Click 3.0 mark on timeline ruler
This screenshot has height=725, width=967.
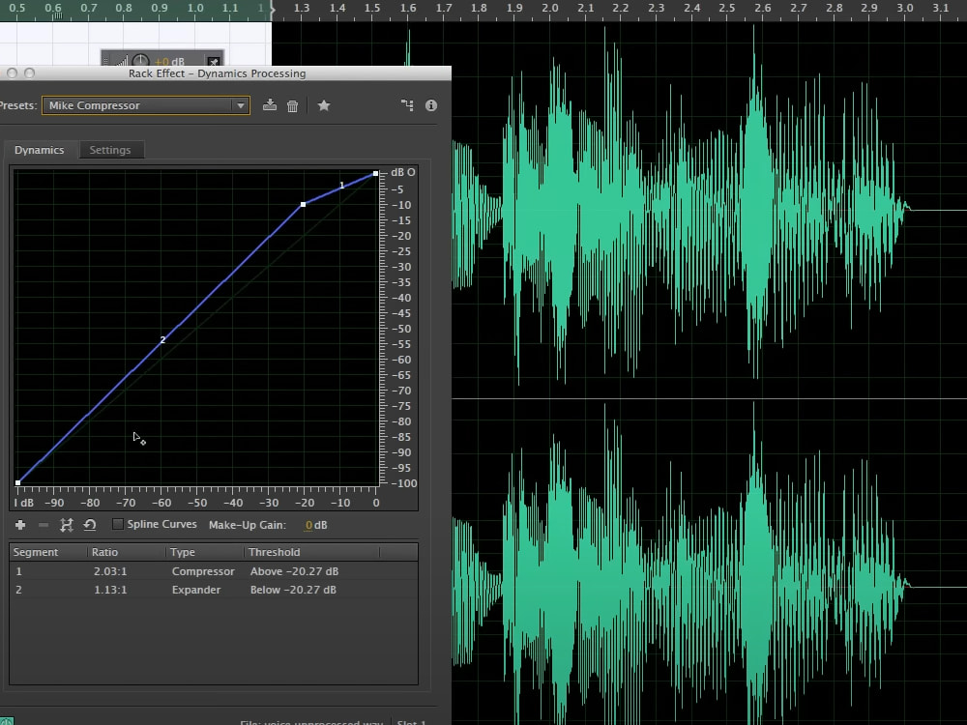[x=905, y=8]
